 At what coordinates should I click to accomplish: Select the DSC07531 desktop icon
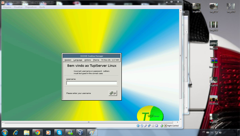[214, 100]
